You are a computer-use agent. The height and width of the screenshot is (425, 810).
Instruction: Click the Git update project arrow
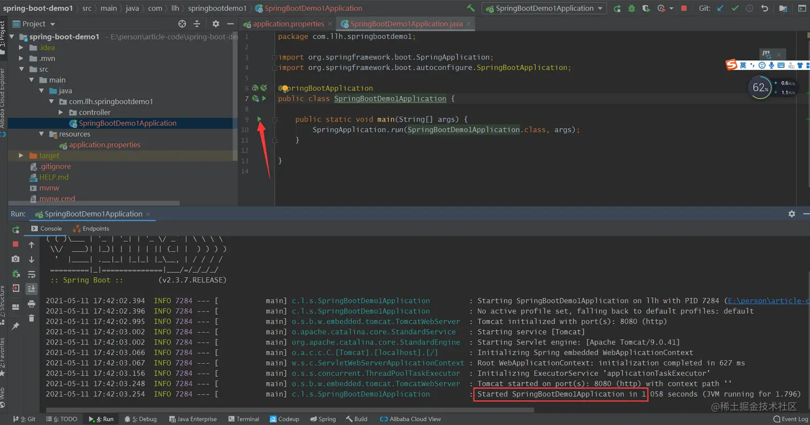(721, 9)
